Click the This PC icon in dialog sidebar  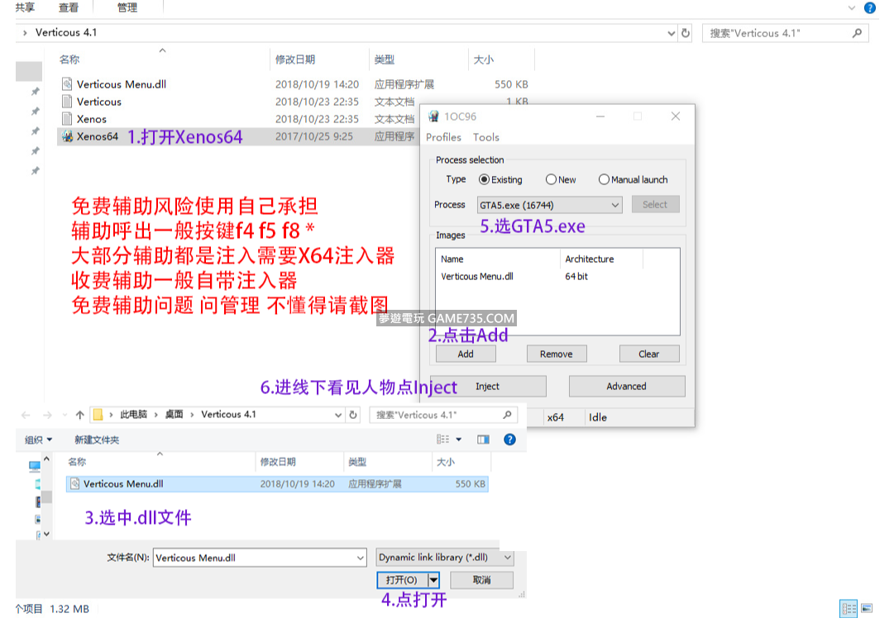pos(34,467)
